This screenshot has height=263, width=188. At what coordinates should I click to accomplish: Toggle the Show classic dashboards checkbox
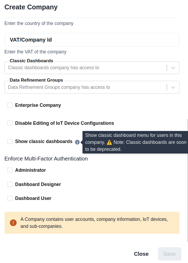click(10, 141)
